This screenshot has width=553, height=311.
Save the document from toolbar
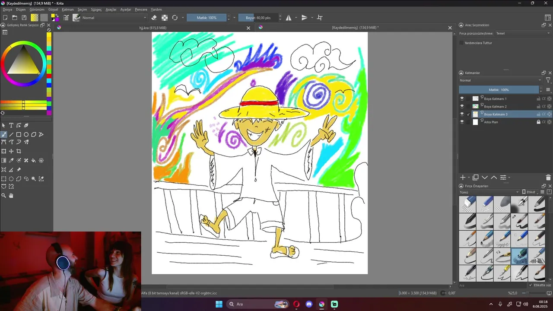24,18
